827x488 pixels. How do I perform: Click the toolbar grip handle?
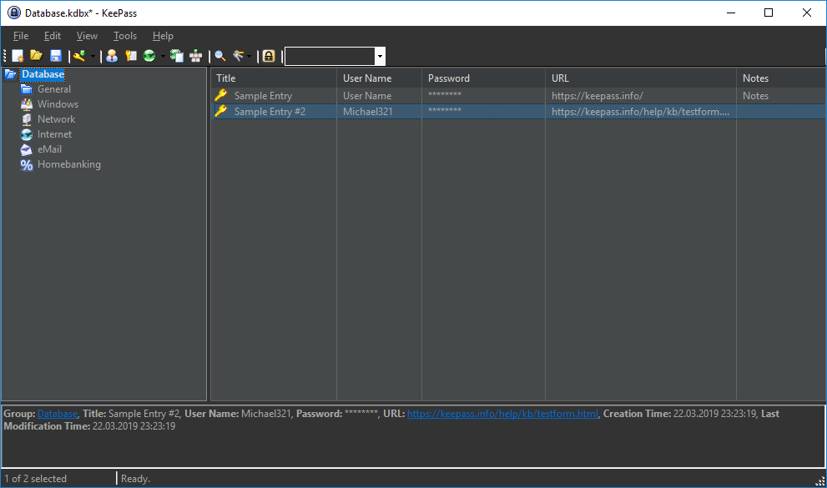(x=5, y=56)
